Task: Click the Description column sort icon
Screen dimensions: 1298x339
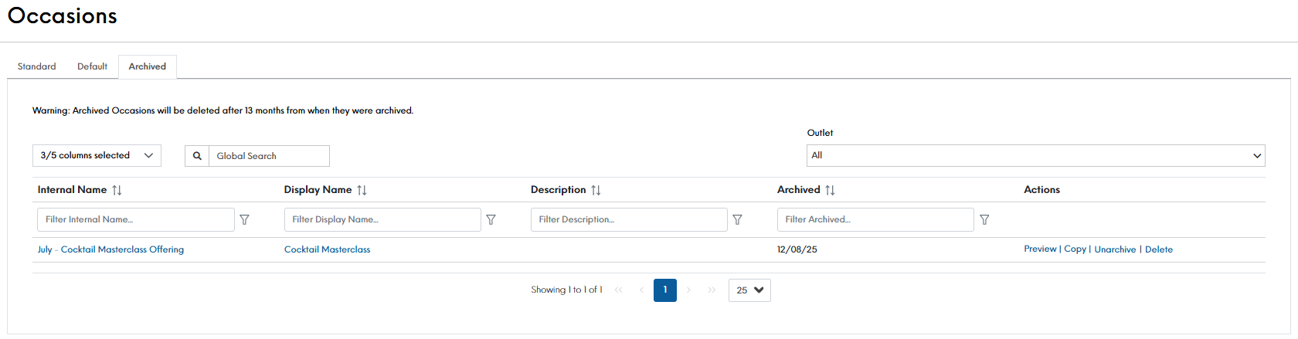Action: [596, 190]
